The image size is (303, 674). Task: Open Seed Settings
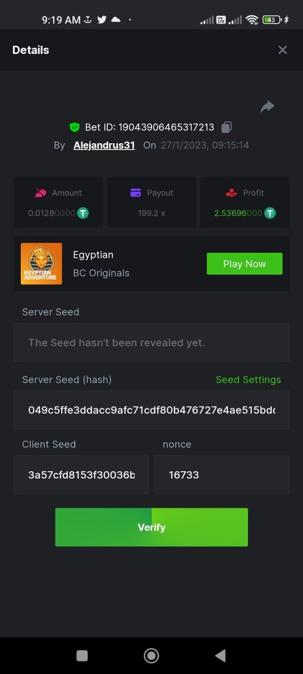tap(248, 380)
